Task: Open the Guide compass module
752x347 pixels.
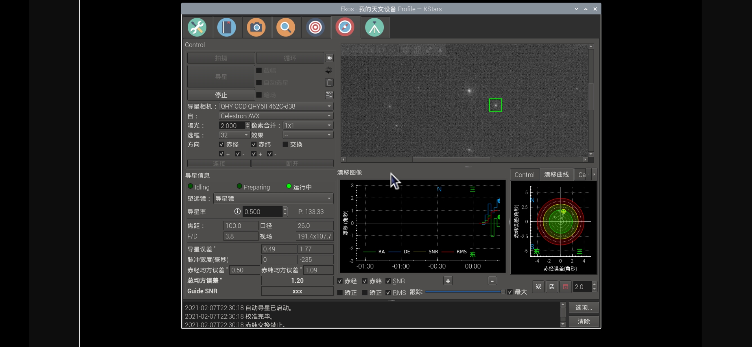Action: (345, 27)
